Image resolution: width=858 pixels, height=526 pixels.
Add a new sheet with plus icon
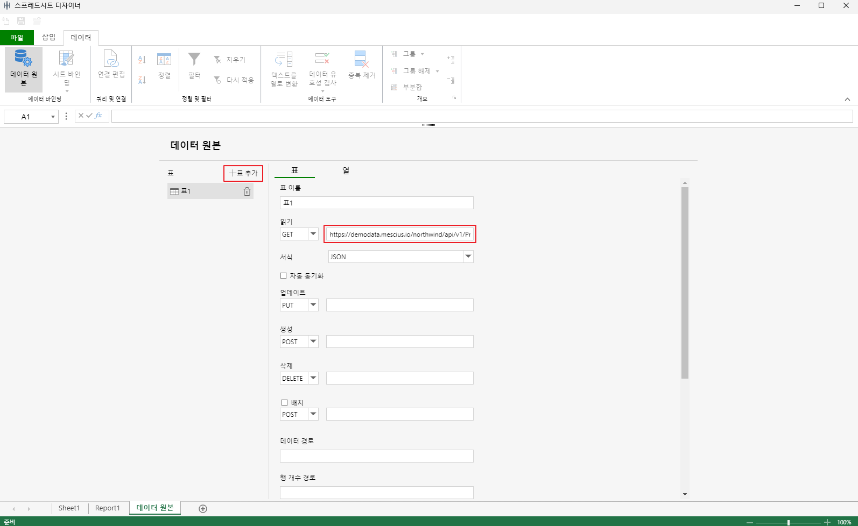click(203, 509)
